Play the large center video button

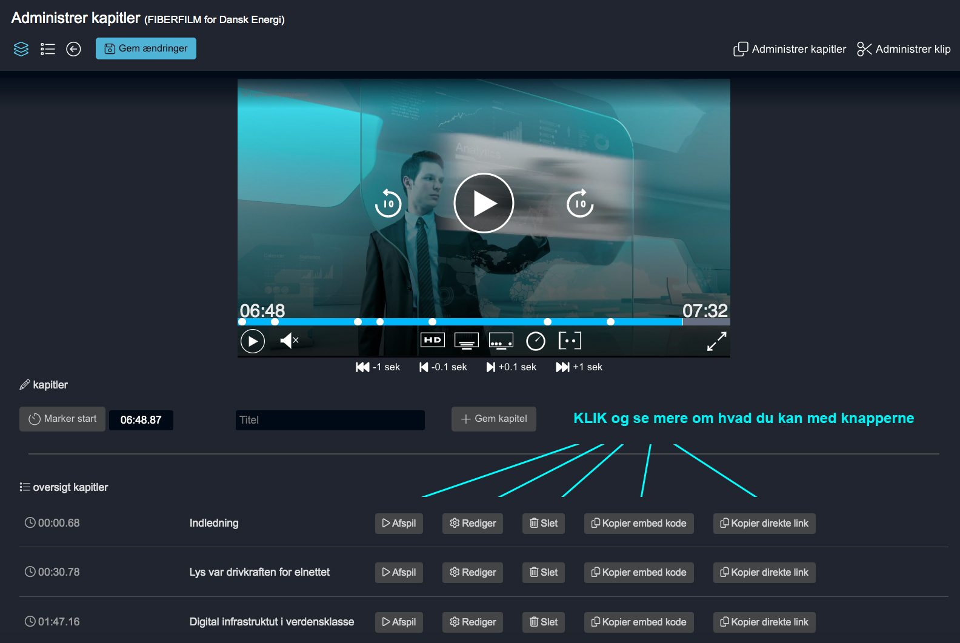click(484, 203)
